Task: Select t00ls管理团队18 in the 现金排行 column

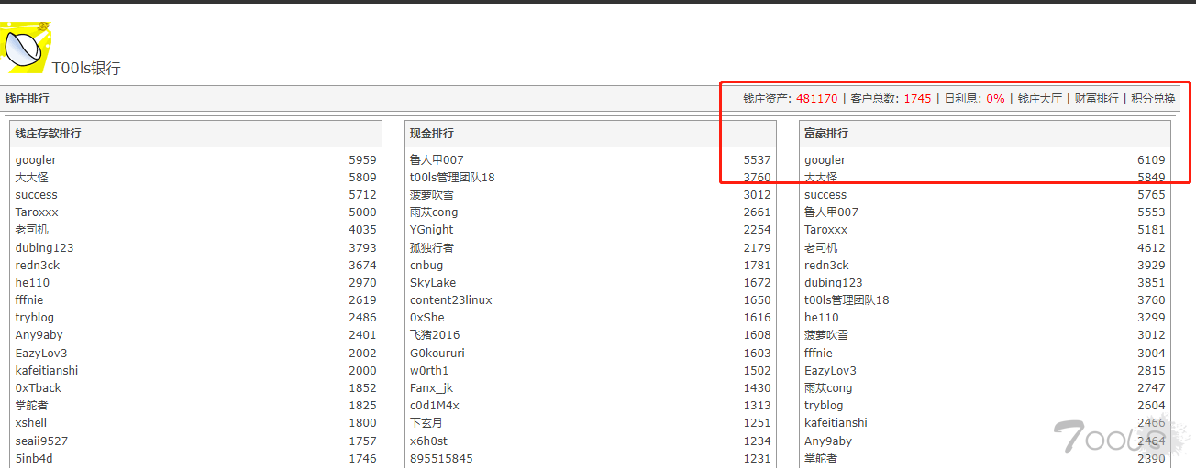Action: pyautogui.click(x=452, y=178)
